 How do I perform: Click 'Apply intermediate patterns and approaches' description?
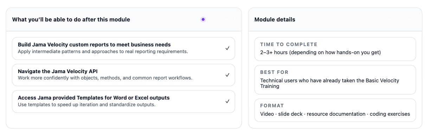(x=103, y=51)
